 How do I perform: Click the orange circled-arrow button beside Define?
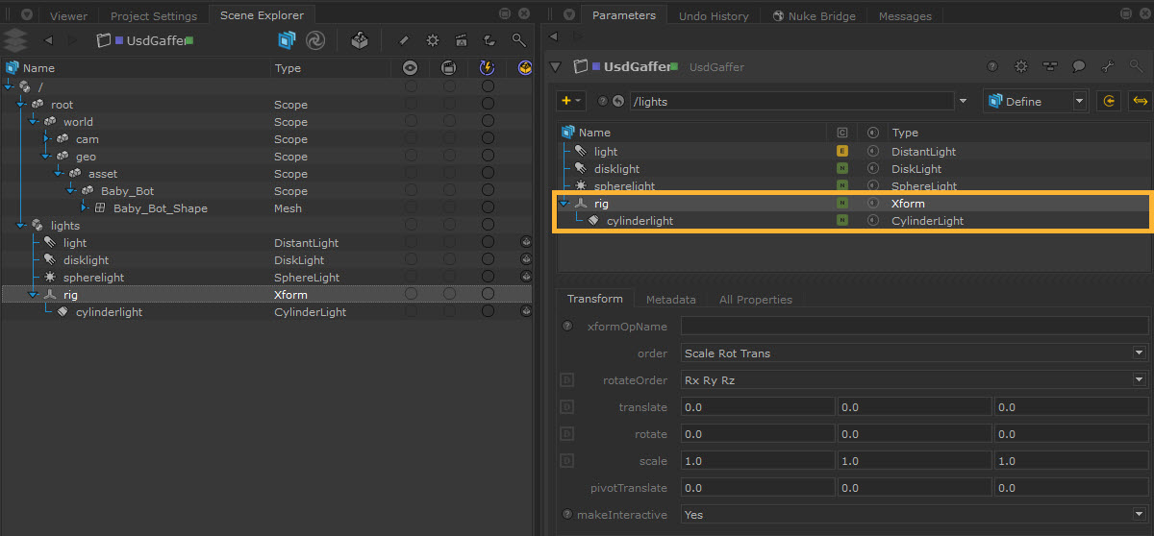(1109, 101)
